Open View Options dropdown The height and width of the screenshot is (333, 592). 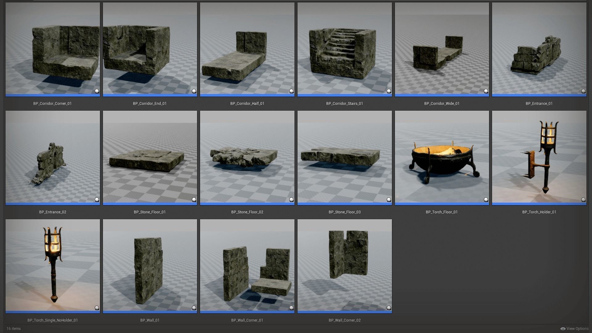[x=577, y=329]
